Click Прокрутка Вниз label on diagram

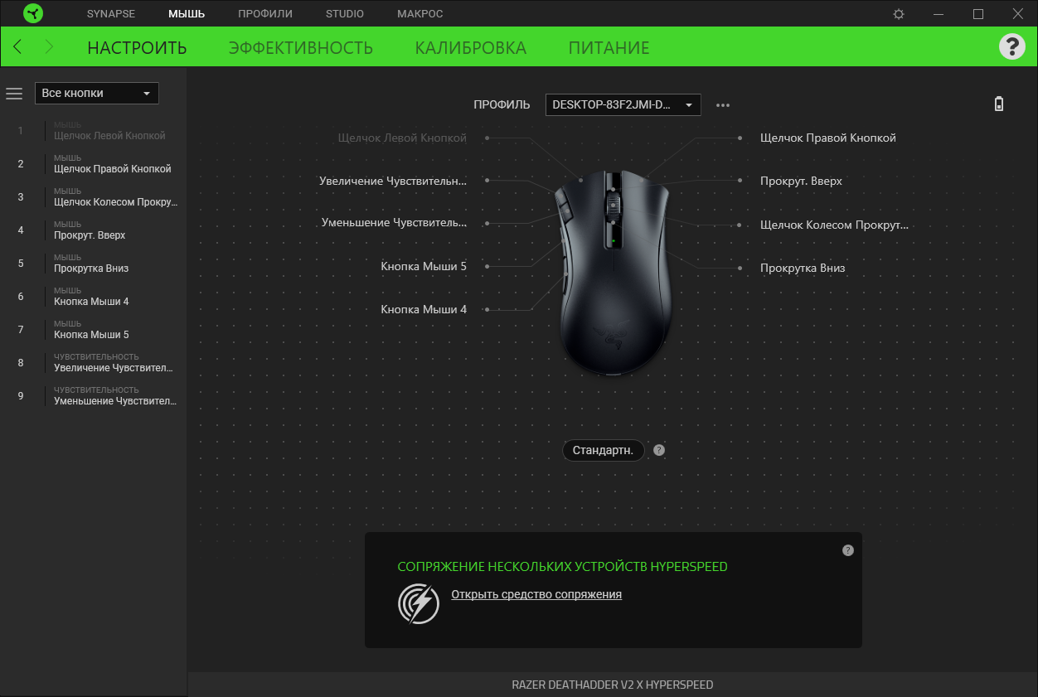click(803, 268)
